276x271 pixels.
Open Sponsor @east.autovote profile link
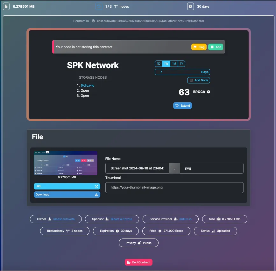pyautogui.click(x=121, y=219)
